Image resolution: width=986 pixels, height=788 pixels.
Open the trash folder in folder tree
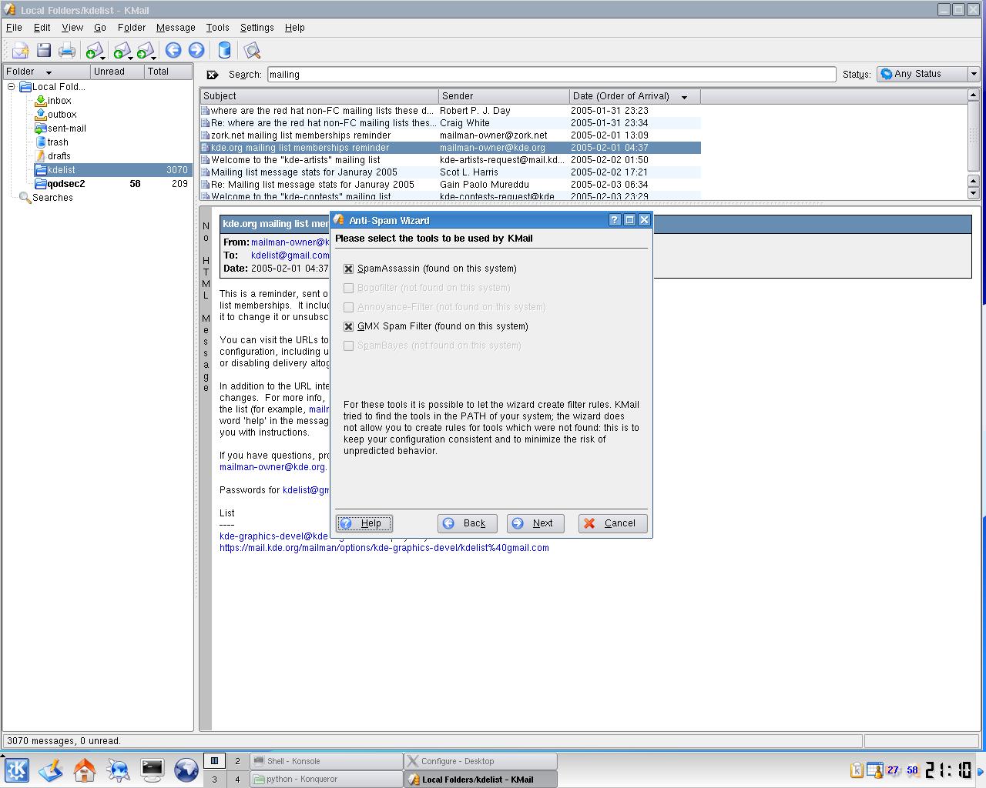point(58,142)
